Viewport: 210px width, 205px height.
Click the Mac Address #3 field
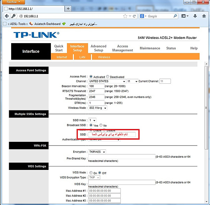104,200
